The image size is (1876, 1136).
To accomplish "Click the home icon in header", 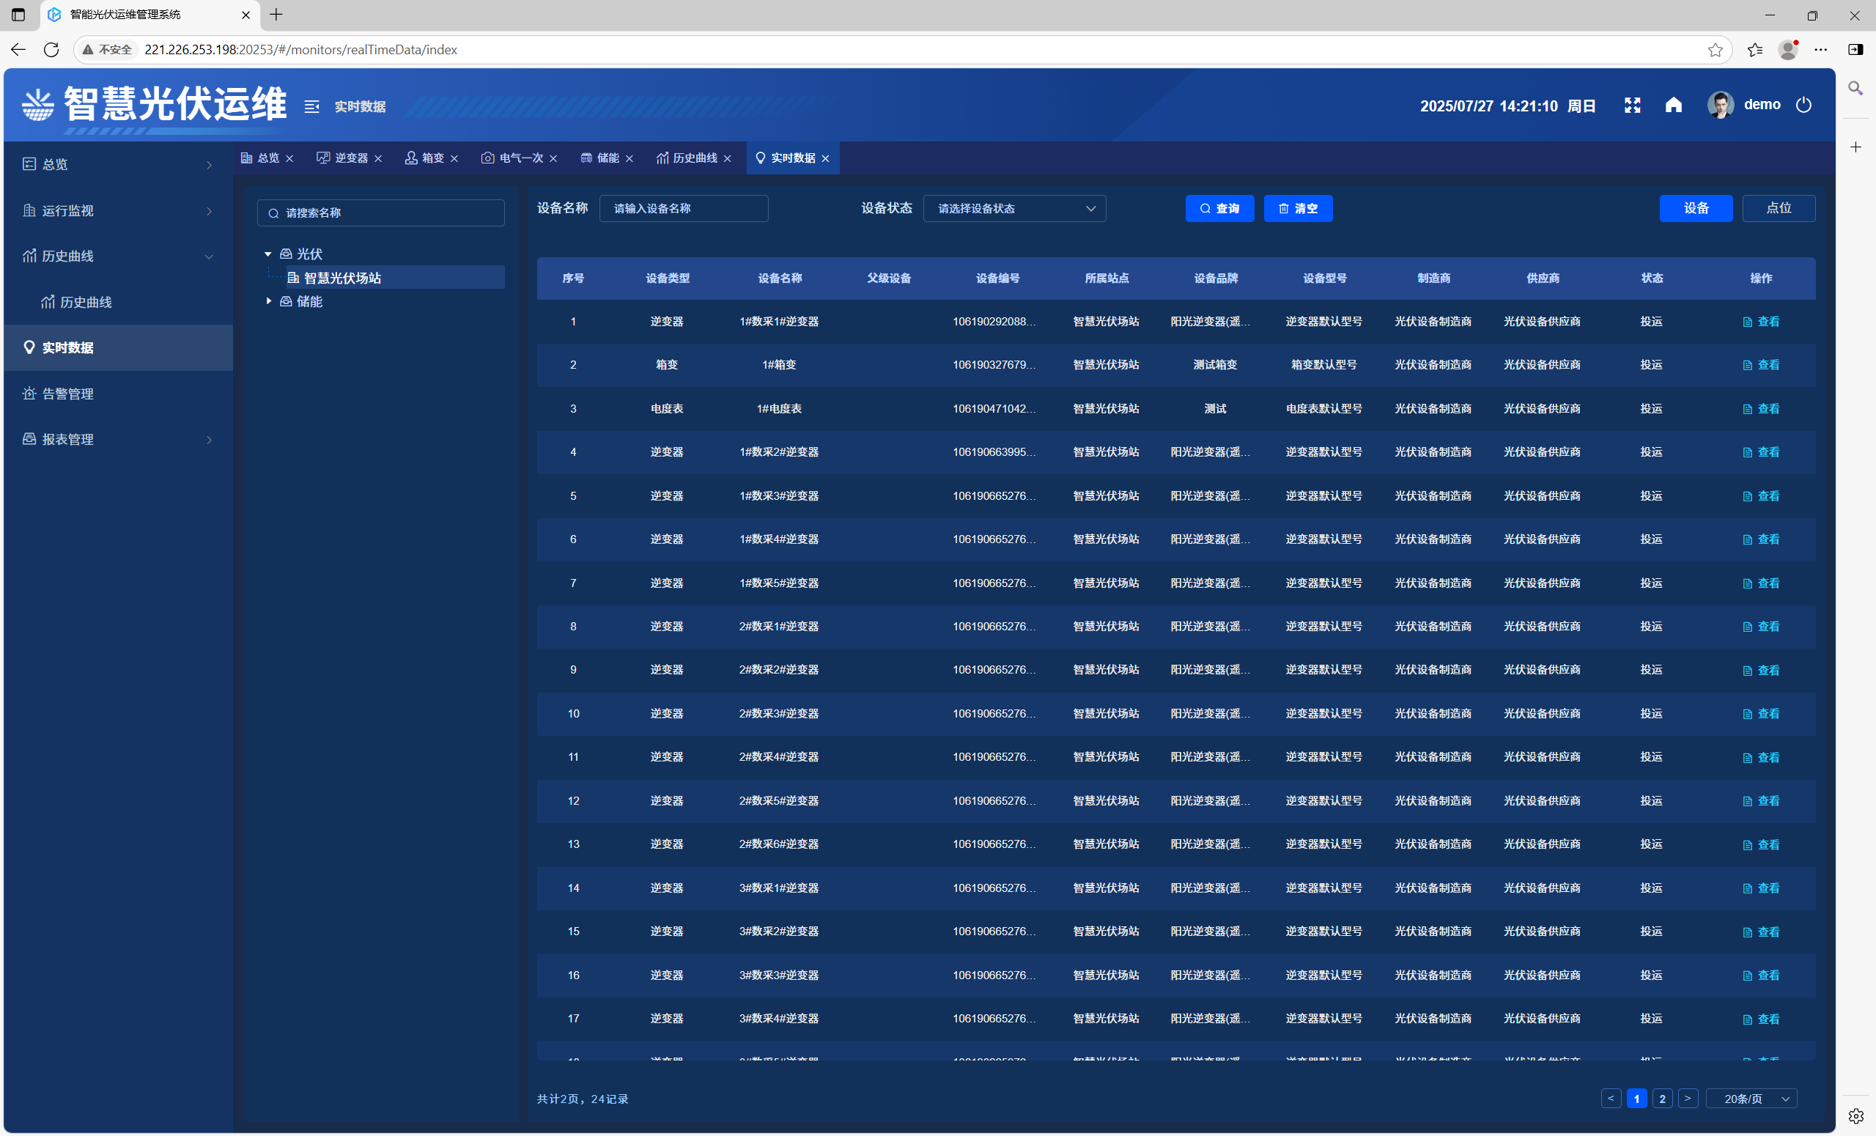I will point(1673,105).
